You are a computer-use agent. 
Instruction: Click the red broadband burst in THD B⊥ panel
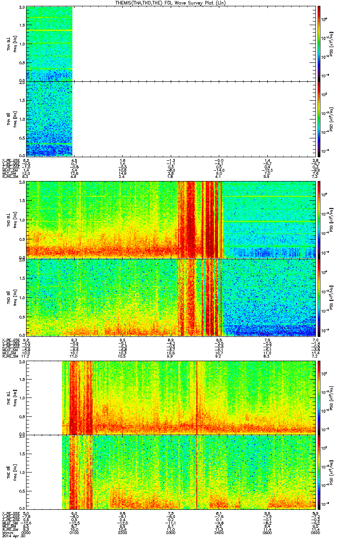[201, 220]
